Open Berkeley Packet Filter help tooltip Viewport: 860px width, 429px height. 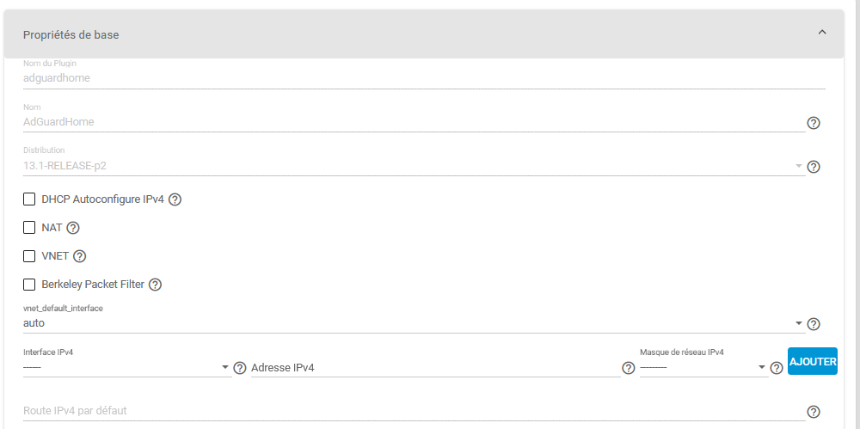(x=156, y=285)
